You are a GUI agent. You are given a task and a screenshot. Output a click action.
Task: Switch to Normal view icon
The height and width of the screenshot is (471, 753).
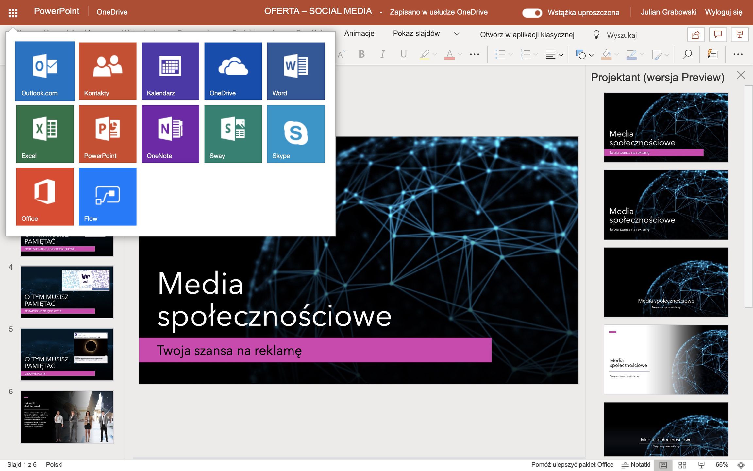[x=663, y=465]
